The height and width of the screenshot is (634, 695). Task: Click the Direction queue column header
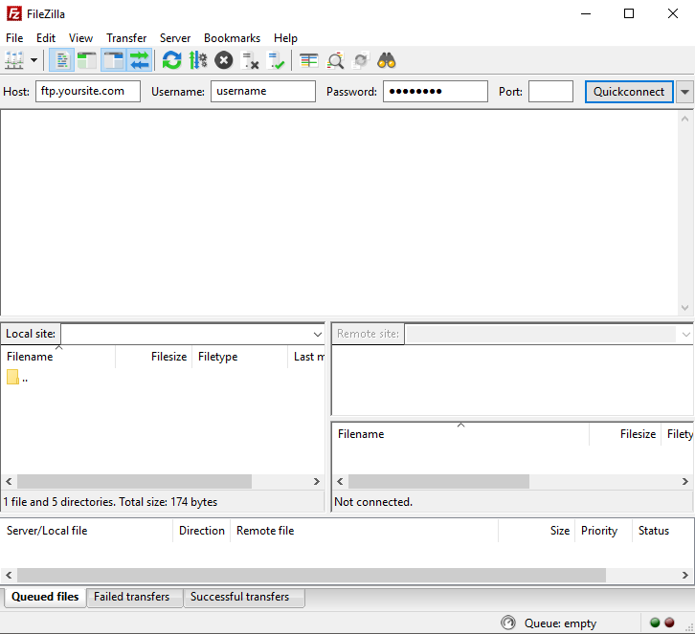point(202,531)
